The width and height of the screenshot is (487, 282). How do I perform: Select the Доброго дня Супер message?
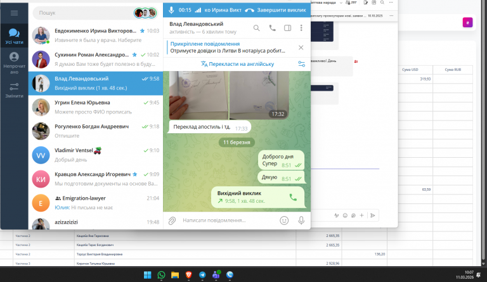coord(281,160)
